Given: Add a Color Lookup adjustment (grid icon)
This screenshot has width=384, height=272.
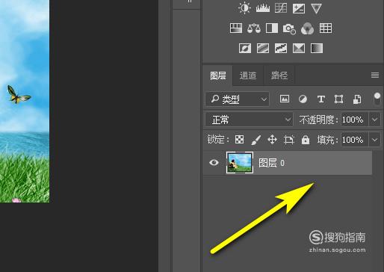Looking at the screenshot, I should tap(326, 28).
